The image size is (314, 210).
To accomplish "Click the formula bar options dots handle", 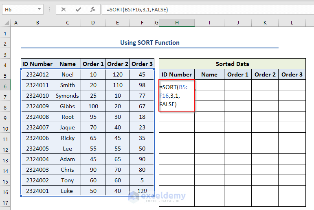I will click(49, 9).
